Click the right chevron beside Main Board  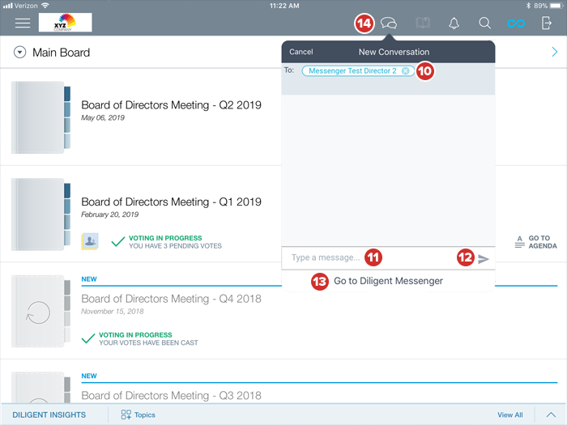click(554, 53)
